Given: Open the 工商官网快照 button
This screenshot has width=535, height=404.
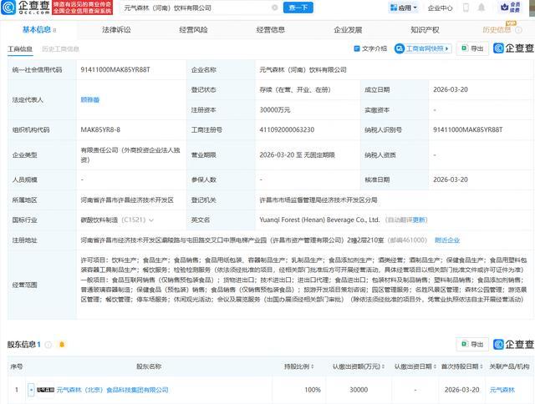Looking at the screenshot, I should click(423, 48).
